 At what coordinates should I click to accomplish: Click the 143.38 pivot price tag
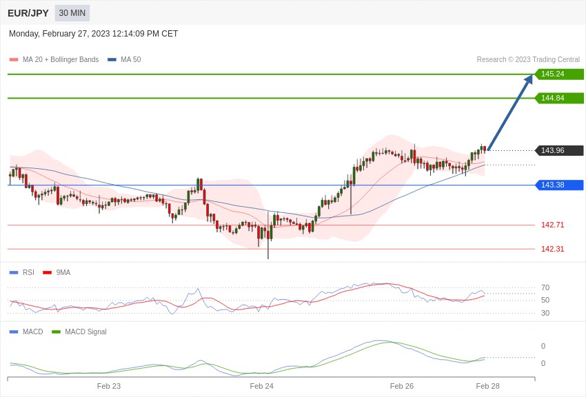[x=558, y=185]
